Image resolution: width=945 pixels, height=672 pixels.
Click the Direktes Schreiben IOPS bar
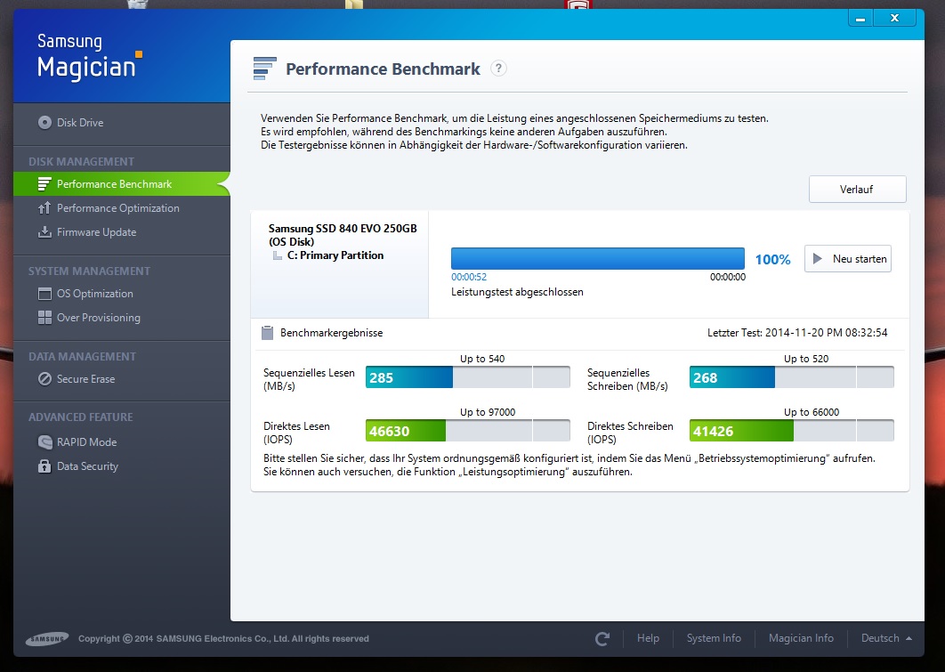pyautogui.click(x=791, y=431)
